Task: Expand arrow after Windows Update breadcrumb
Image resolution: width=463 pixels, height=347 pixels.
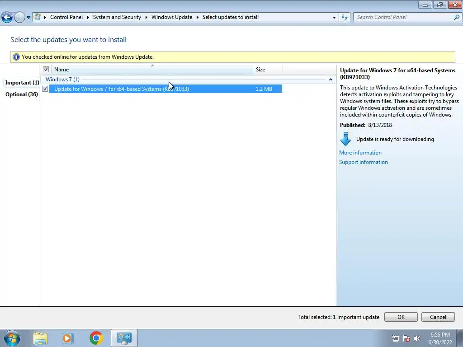Action: point(197,18)
